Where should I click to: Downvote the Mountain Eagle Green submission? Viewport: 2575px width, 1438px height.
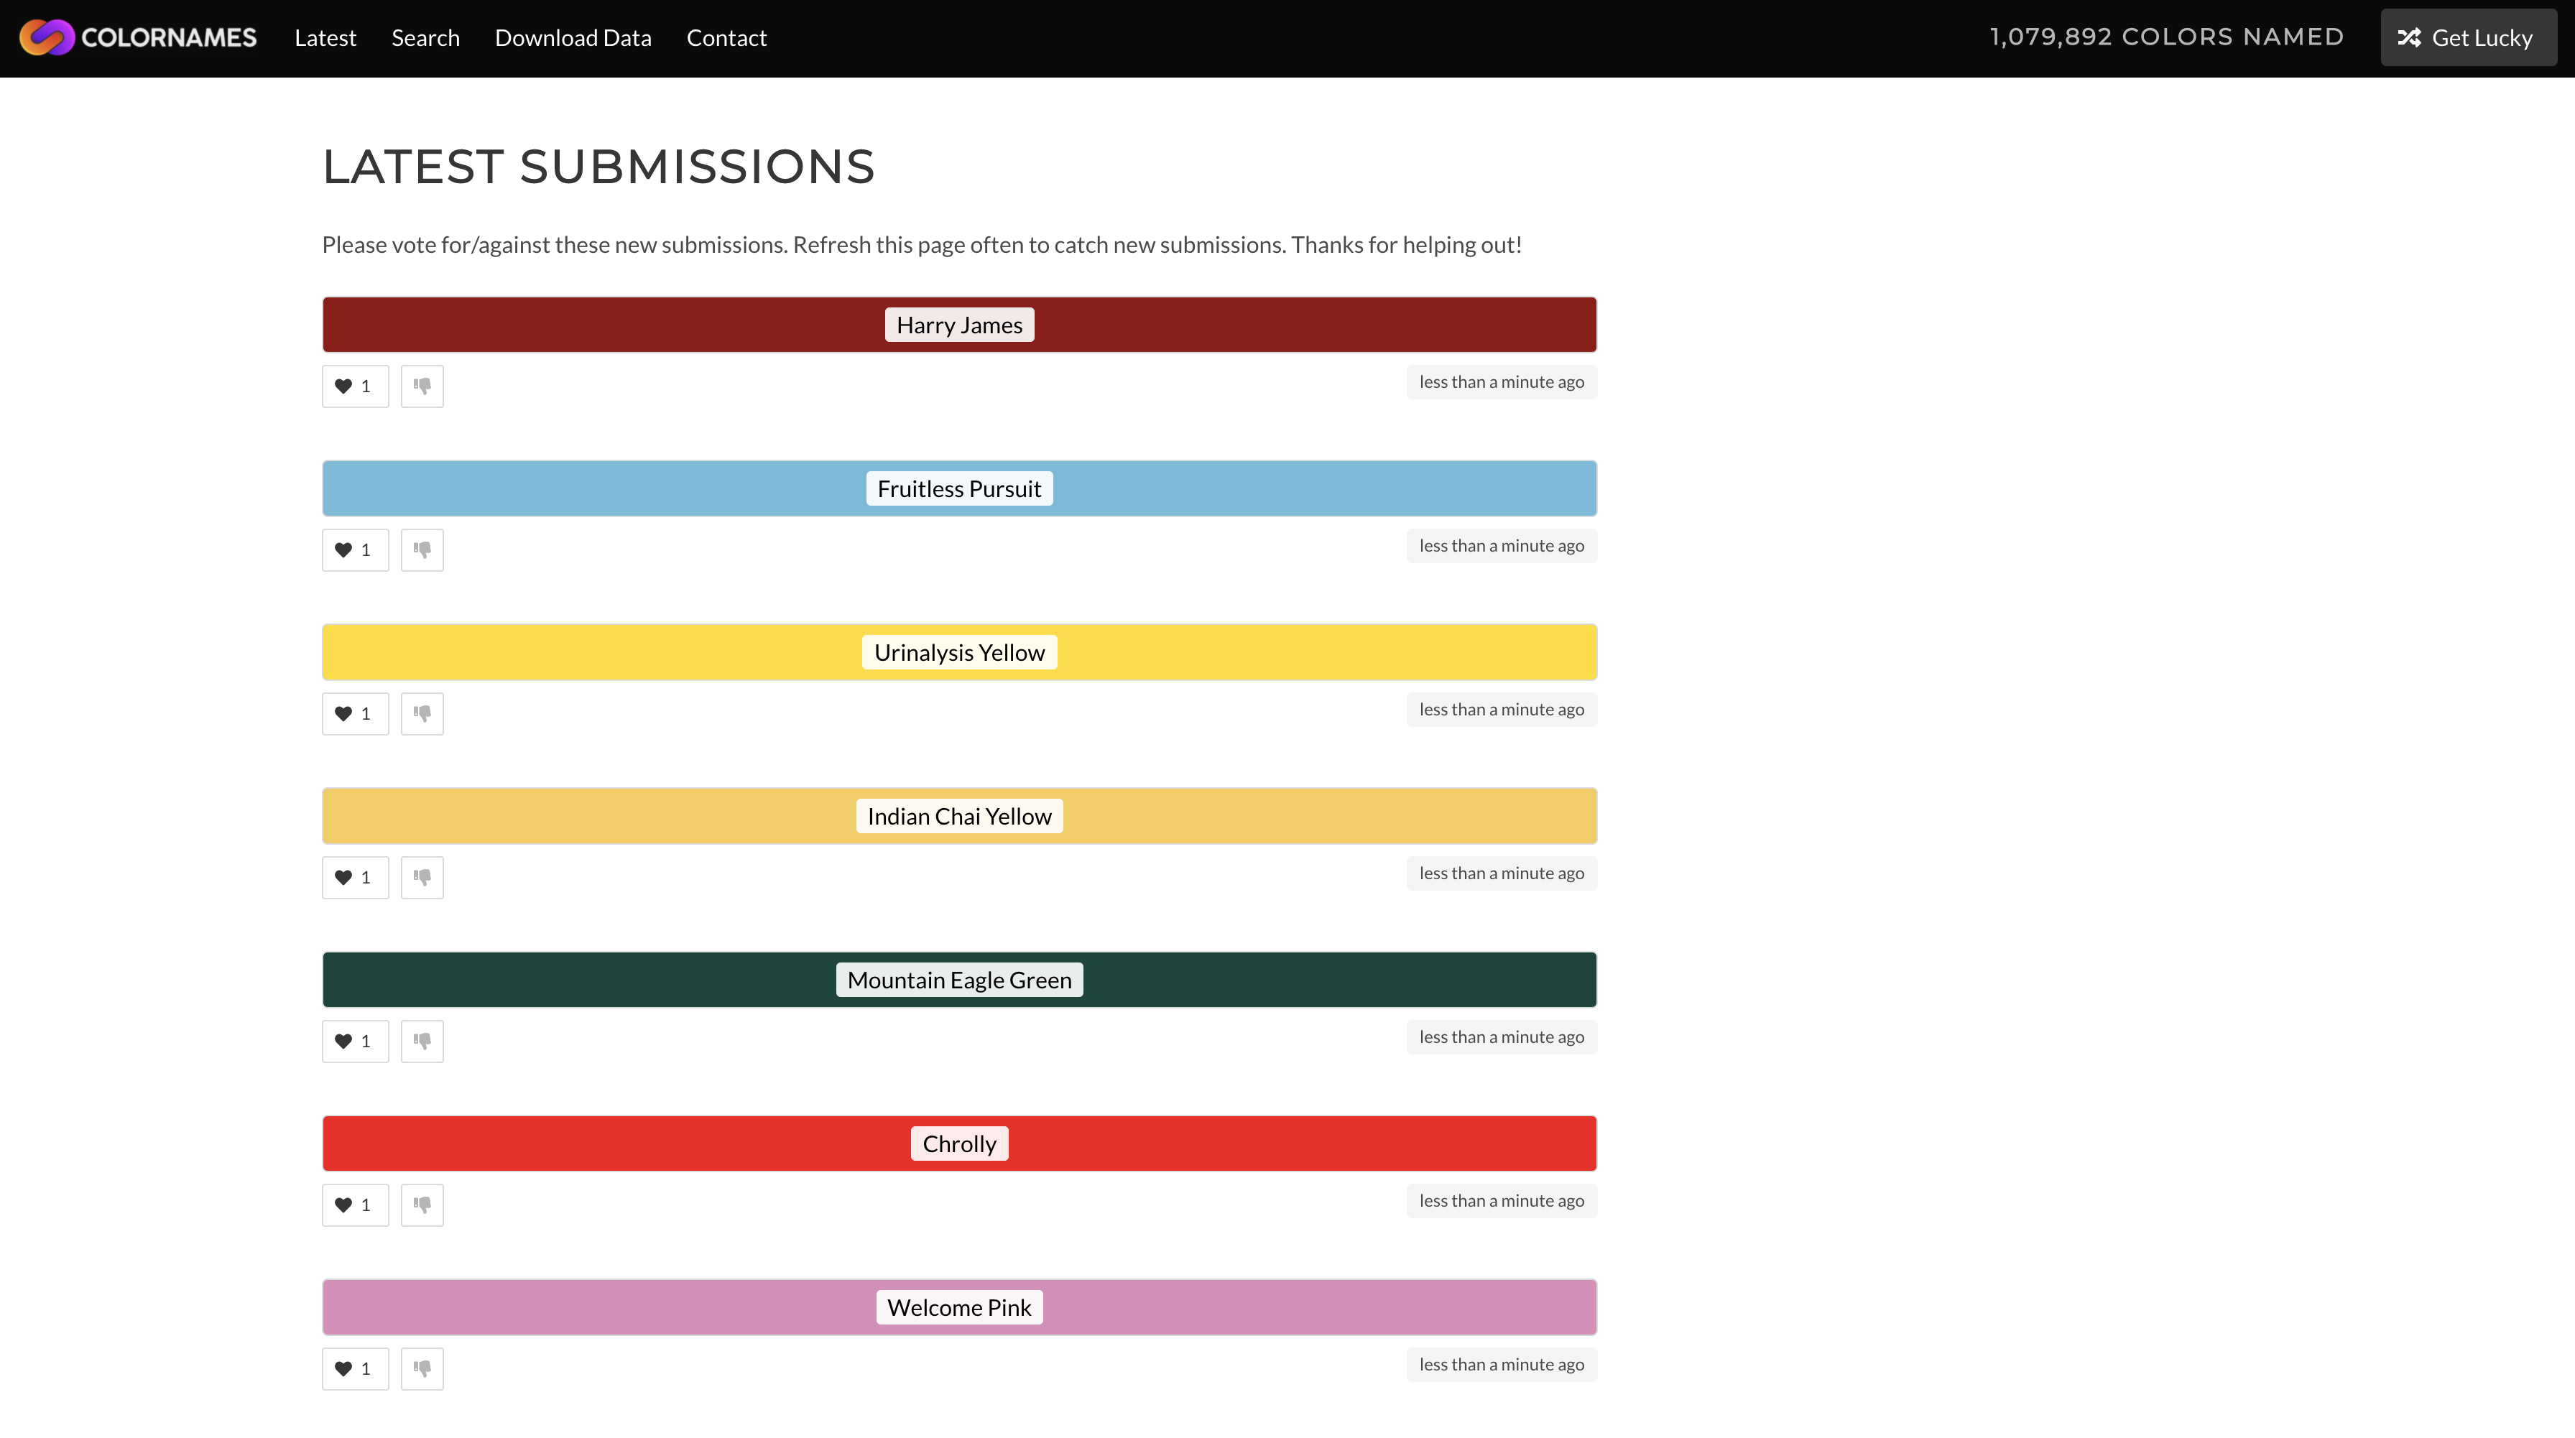421,1040
